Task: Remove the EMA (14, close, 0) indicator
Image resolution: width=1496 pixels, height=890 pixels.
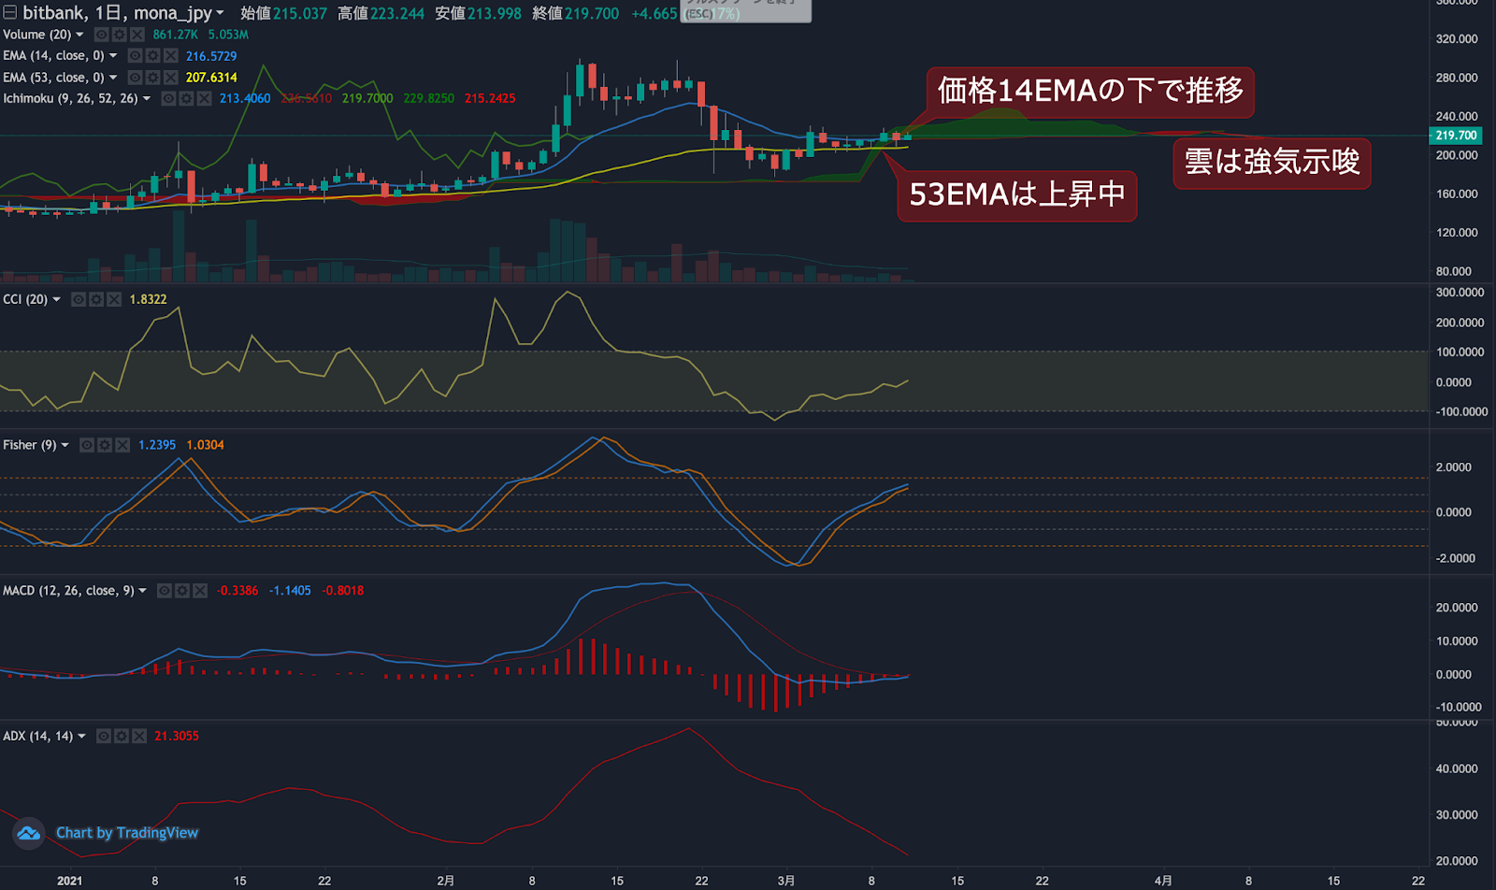Action: (x=171, y=56)
